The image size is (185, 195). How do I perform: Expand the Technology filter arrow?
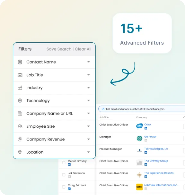[88, 100]
